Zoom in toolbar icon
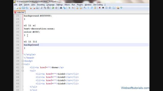Viewport: 163px width, 91px height. [x=69, y=8]
